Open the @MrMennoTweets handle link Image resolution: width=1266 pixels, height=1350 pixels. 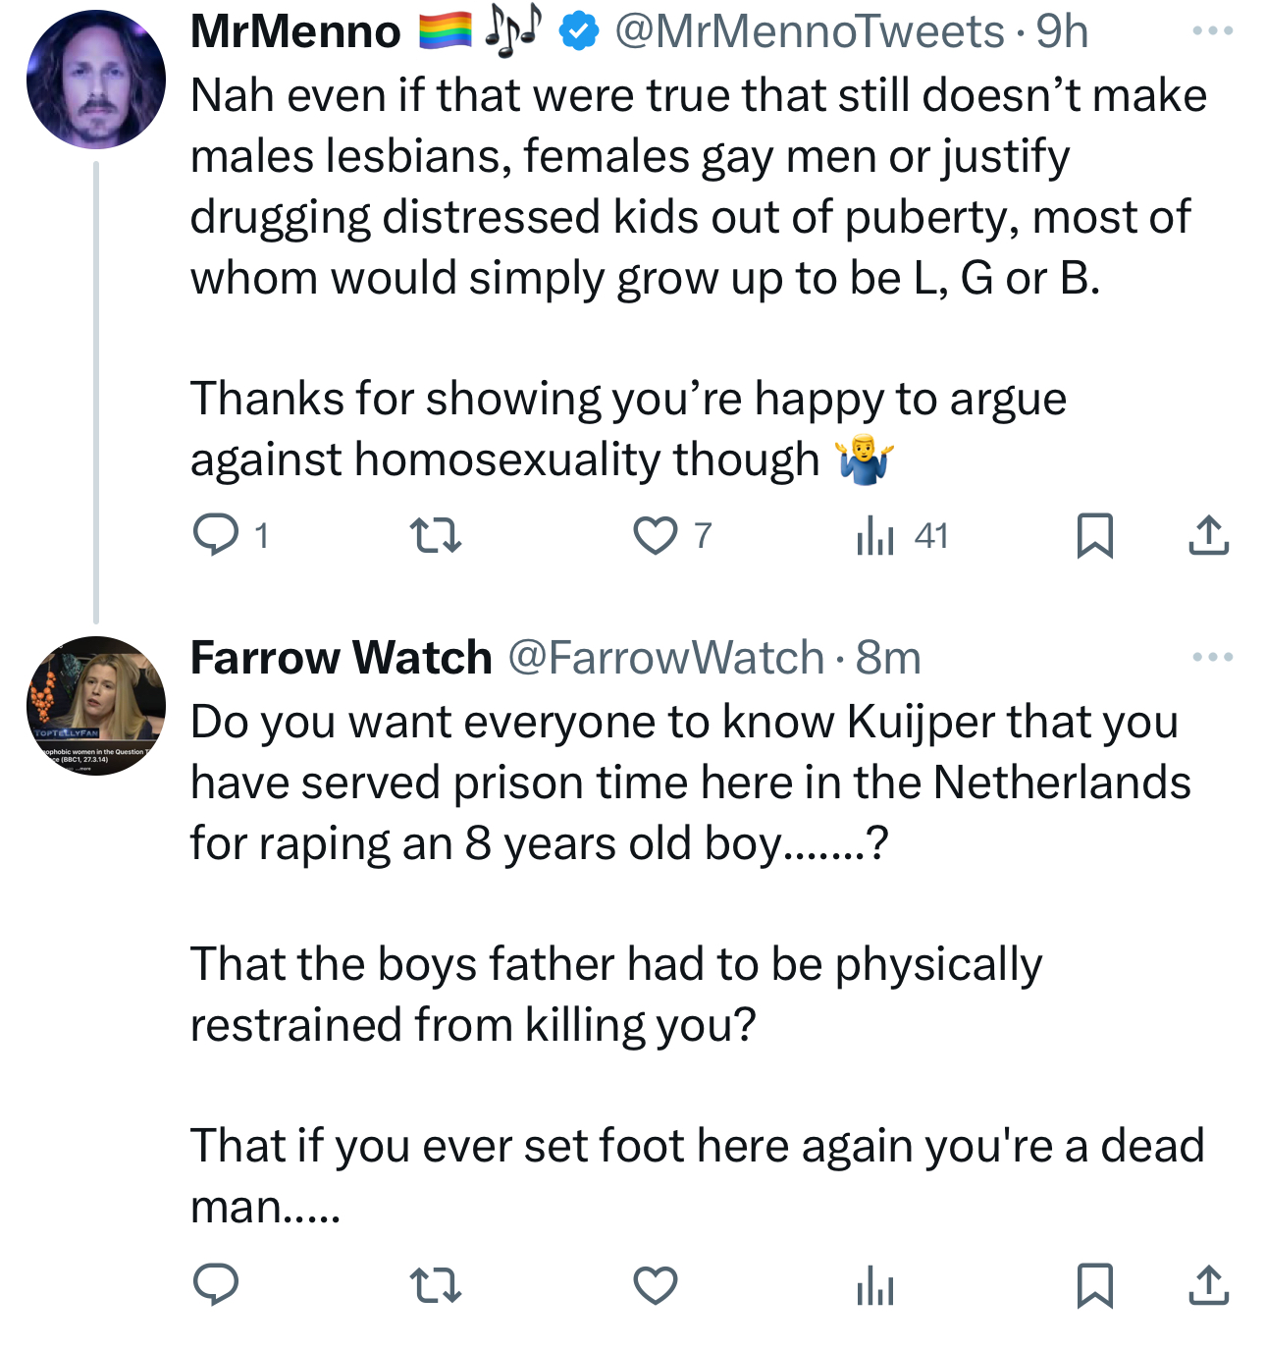point(810,31)
